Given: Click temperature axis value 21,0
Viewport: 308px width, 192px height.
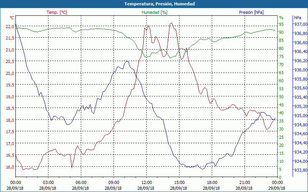Looking at the screenshot, I should (x=11, y=50).
